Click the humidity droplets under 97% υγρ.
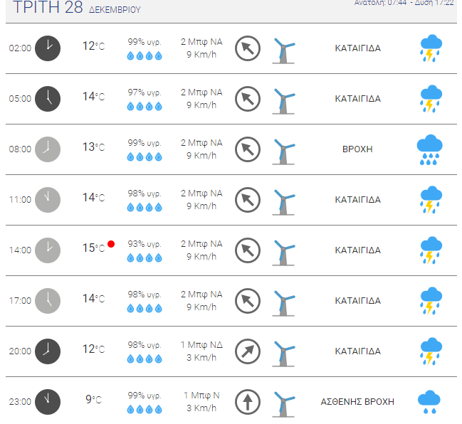Screen dimensions: 462x424 [x=145, y=106]
